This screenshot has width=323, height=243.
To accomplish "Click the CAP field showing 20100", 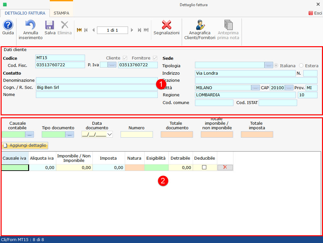I will coord(277,88).
